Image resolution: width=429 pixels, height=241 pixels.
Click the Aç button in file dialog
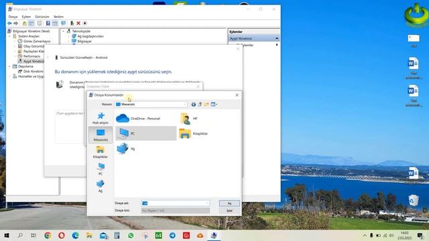(x=229, y=204)
